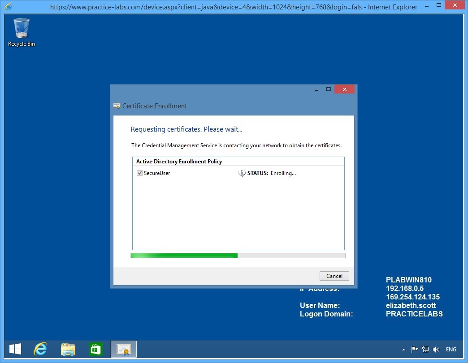Click the network status icon in the tray

425,350
